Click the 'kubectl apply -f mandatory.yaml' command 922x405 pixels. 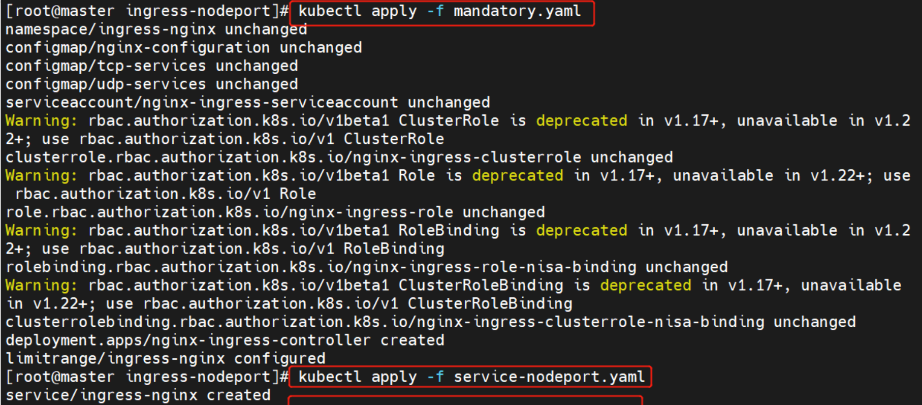click(x=439, y=11)
